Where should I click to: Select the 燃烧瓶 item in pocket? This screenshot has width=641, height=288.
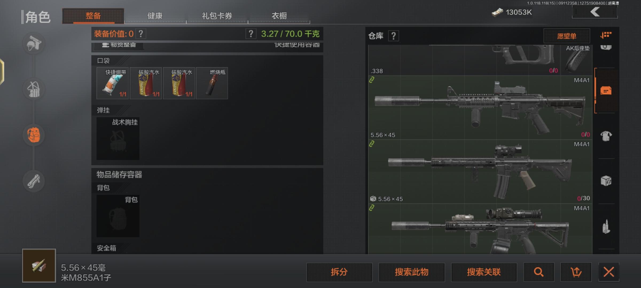coord(212,83)
